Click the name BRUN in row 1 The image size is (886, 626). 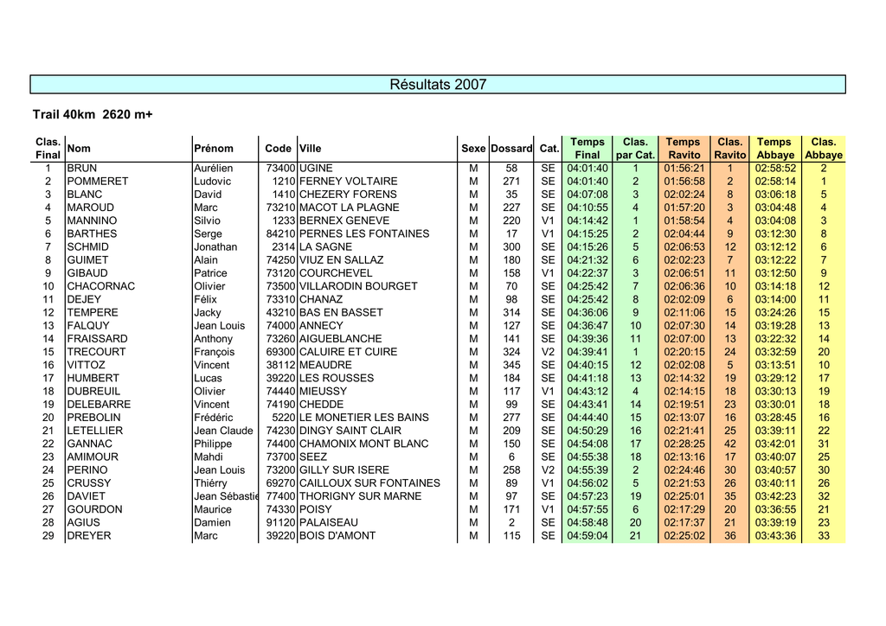pos(82,169)
